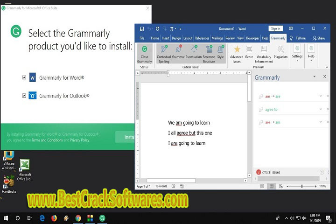Switch to the Review tab
The width and height of the screenshot is (336, 224).
(x=230, y=38)
